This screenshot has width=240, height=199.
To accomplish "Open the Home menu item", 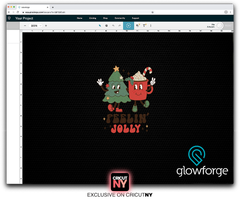I will coord(80,18).
